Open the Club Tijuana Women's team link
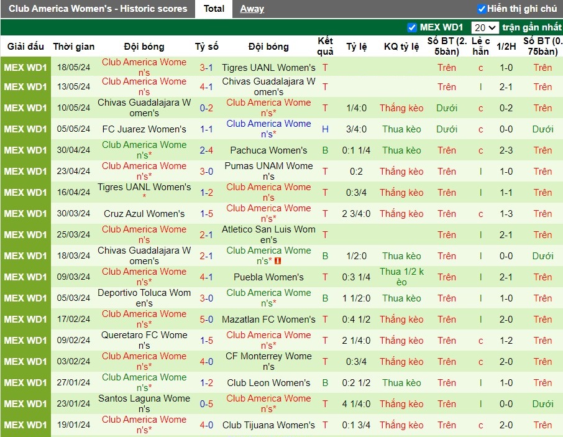The width and height of the screenshot is (563, 437). pos(268,425)
